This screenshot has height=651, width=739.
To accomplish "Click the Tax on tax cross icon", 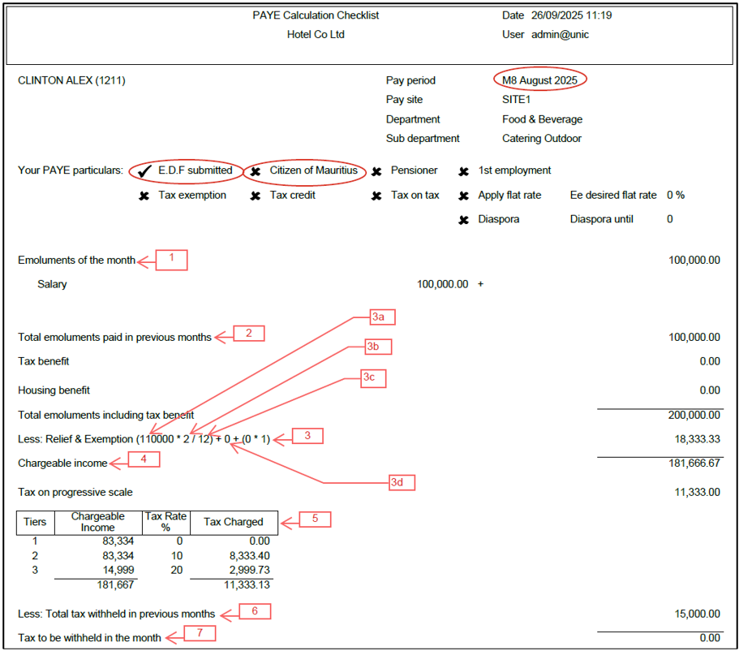I will (376, 196).
